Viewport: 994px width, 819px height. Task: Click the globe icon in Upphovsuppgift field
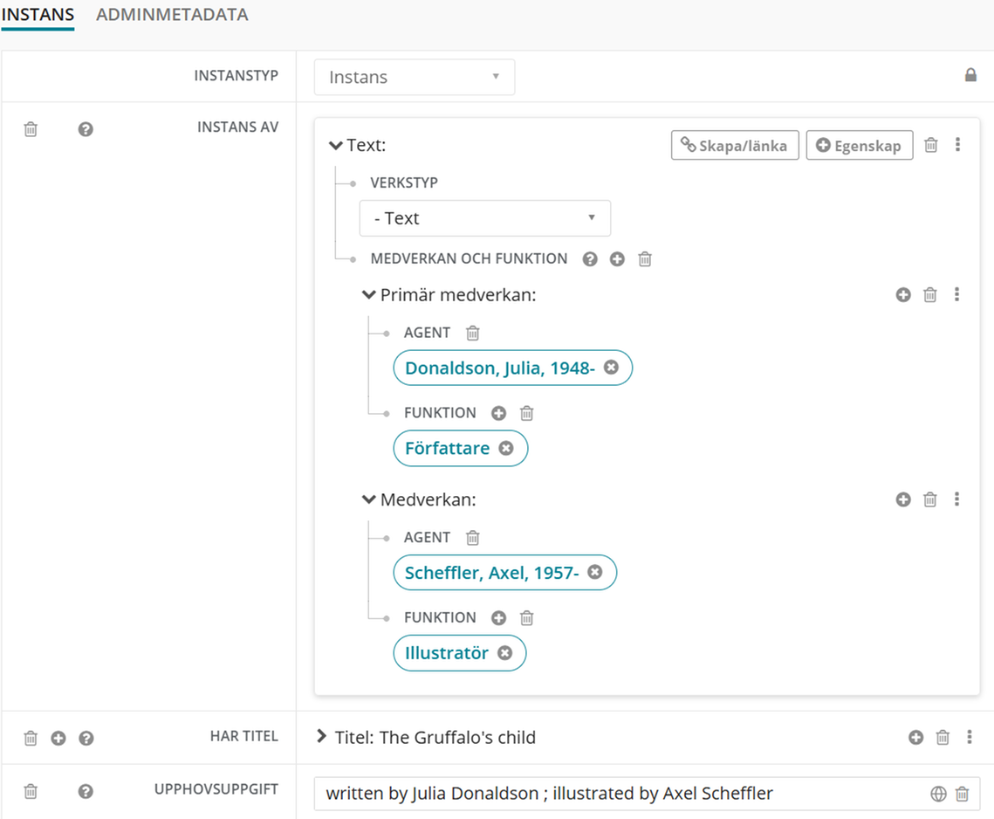pos(938,794)
